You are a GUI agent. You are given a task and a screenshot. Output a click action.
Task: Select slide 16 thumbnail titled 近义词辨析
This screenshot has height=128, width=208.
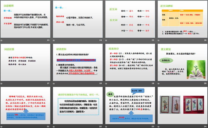pos(182,19)
